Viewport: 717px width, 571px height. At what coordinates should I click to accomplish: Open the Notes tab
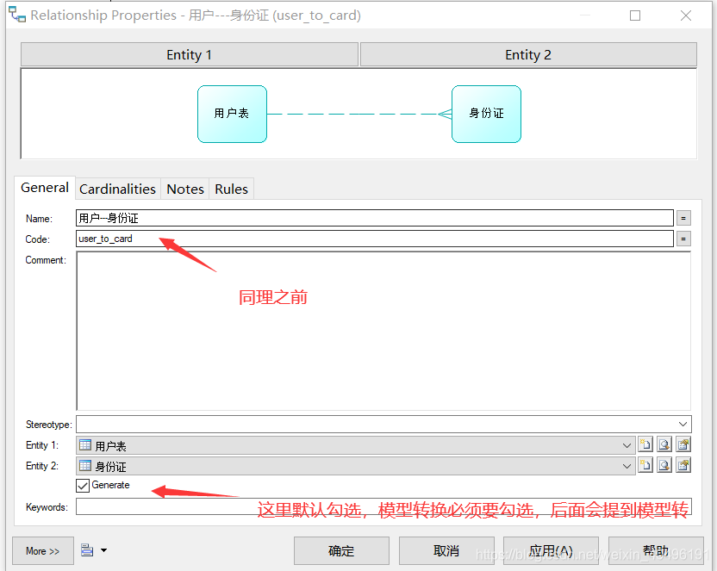185,189
